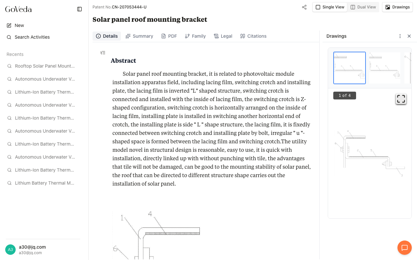Image resolution: width=417 pixels, height=260 pixels.
Task: Close the Drawings panel
Action: 409,36
